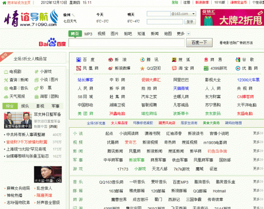Open 看电影去除广告的方法 link
Viewport: 264px width, 209px height.
click(236, 43)
